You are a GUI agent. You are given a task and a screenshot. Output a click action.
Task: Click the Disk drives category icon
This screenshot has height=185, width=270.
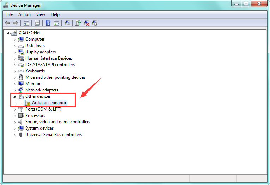(x=21, y=46)
